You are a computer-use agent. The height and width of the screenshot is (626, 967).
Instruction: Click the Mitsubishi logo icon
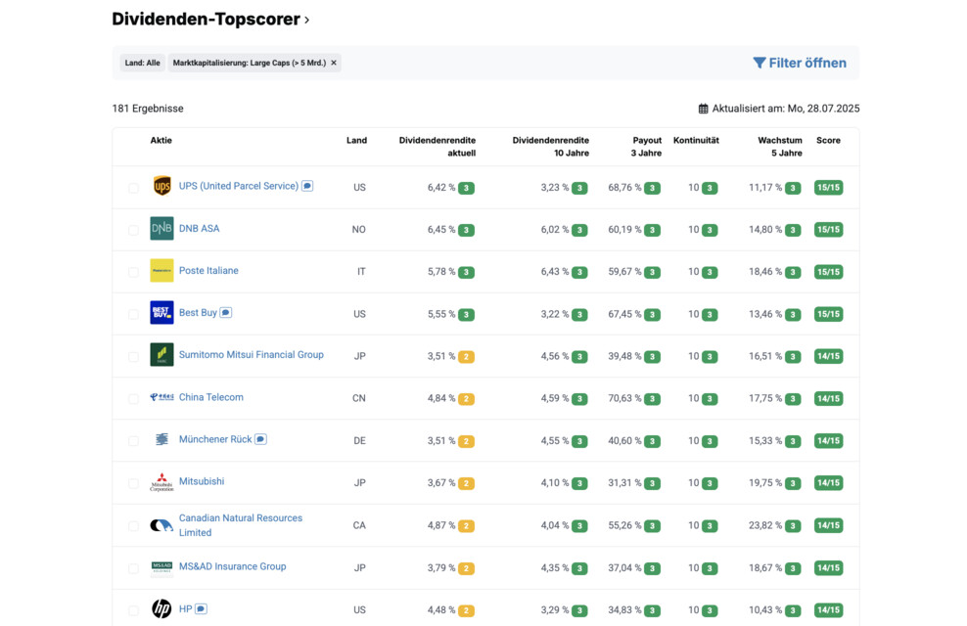(161, 482)
